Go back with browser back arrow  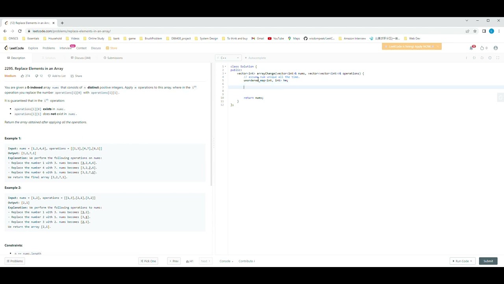5,31
